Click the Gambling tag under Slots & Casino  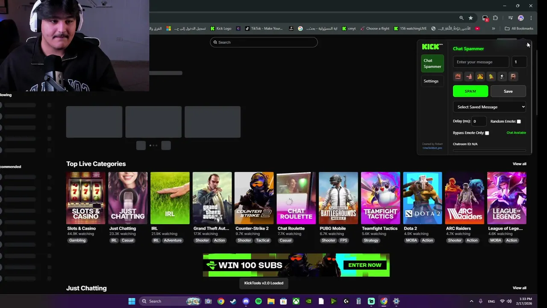(77, 240)
